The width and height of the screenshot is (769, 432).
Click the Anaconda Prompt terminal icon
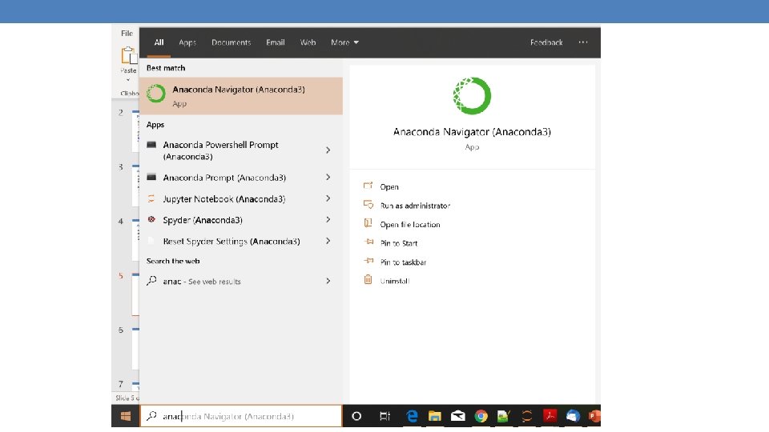pyautogui.click(x=151, y=177)
